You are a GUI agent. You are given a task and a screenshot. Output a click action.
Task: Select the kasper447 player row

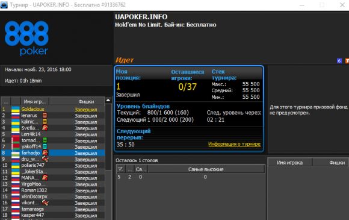pos(53,215)
